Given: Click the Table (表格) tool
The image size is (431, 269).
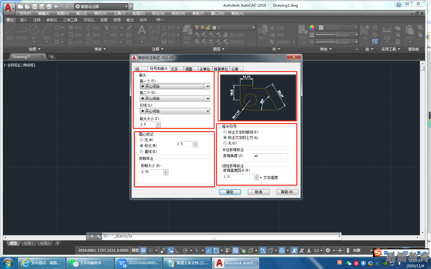Looking at the screenshot, I should 169,42.
